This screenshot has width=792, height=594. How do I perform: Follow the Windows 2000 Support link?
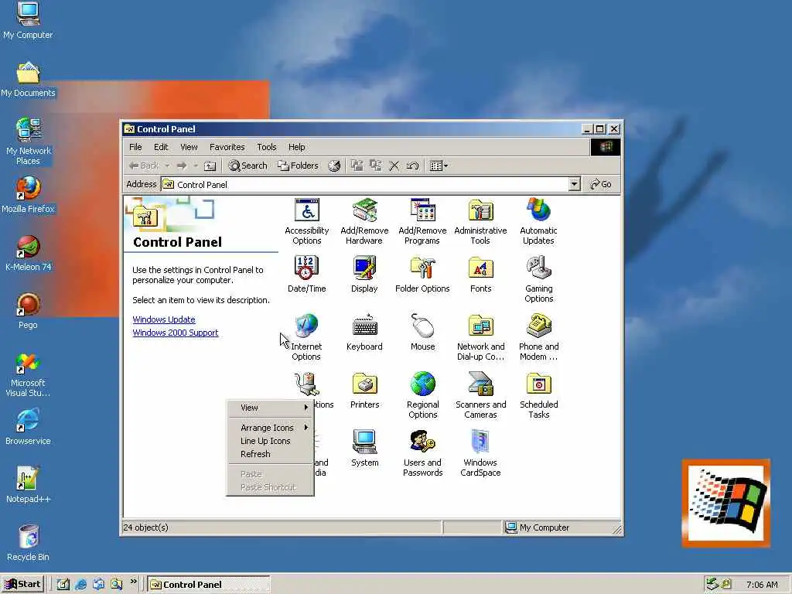pos(176,333)
